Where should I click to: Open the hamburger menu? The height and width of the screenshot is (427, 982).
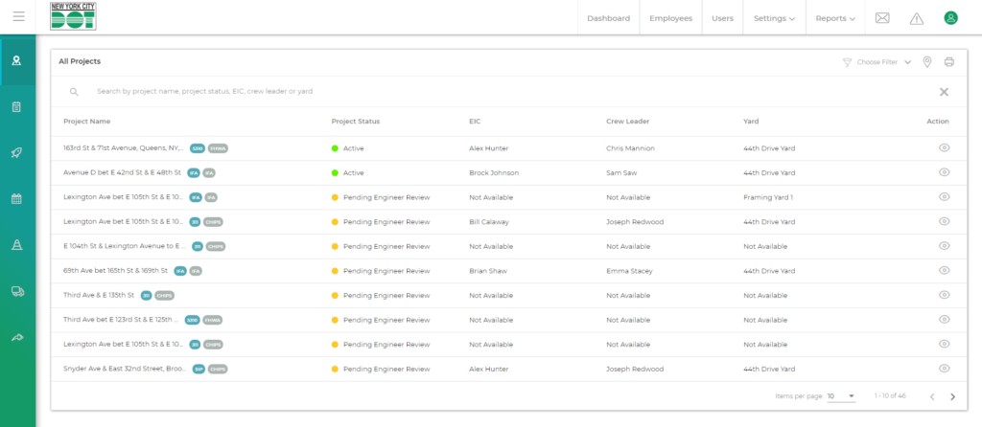click(x=18, y=17)
